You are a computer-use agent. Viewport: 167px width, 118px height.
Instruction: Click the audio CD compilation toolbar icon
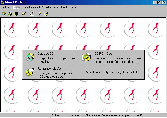(16, 14)
